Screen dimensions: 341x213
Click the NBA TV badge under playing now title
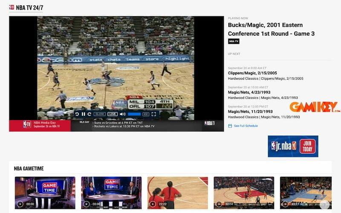(x=234, y=41)
